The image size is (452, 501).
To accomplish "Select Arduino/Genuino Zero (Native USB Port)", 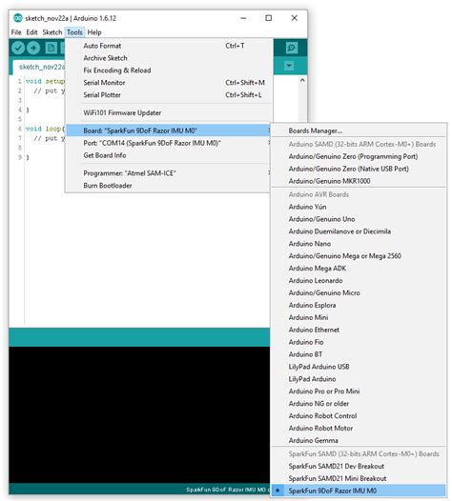I will click(359, 169).
